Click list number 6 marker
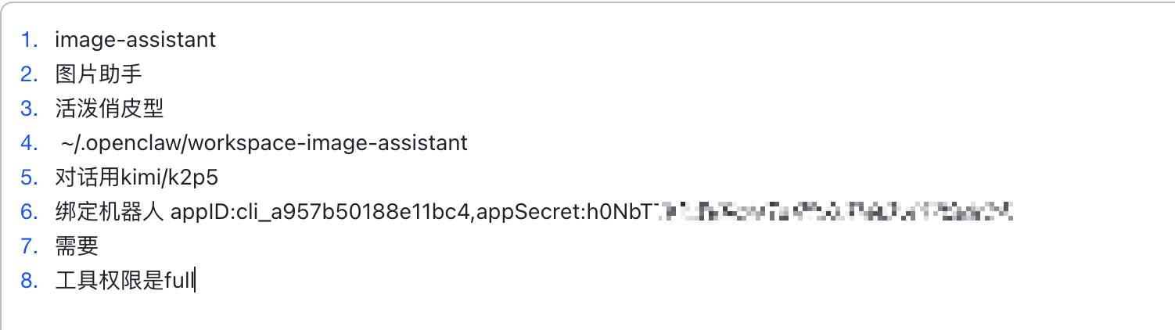Image resolution: width=1175 pixels, height=330 pixels. pyautogui.click(x=30, y=212)
